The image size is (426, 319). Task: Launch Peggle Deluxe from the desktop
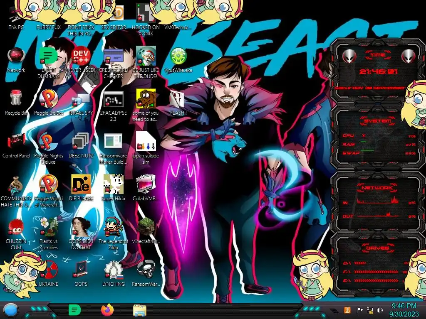click(x=48, y=103)
